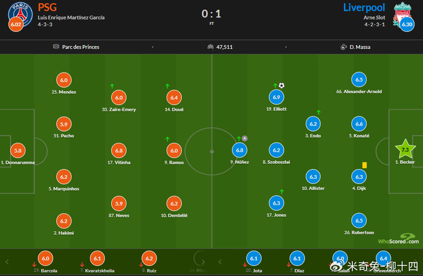Click the goal ball icon above Elliott
Viewport: 423px width, 276px height.
pyautogui.click(x=282, y=86)
